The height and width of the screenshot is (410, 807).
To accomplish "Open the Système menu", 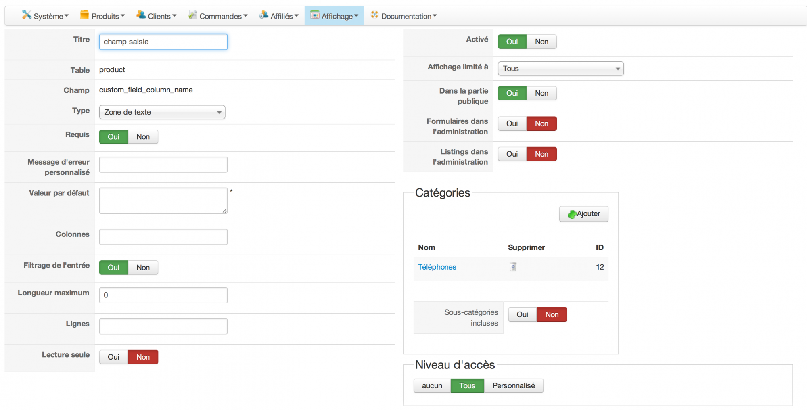I will click(45, 16).
